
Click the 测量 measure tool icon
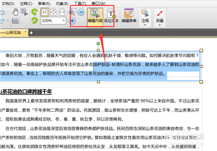pyautogui.click(x=160, y=14)
